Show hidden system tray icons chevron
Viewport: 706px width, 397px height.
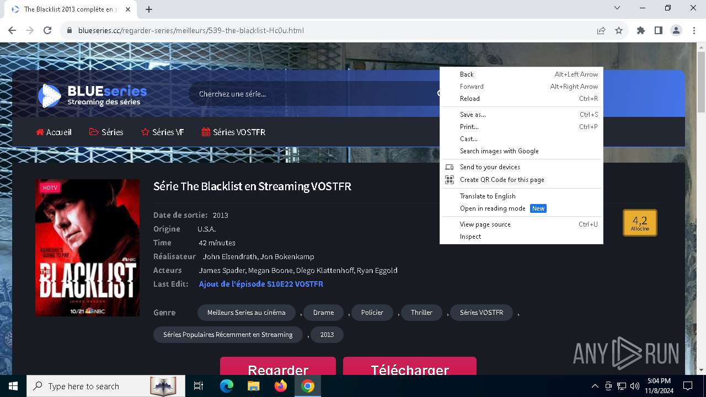point(595,386)
